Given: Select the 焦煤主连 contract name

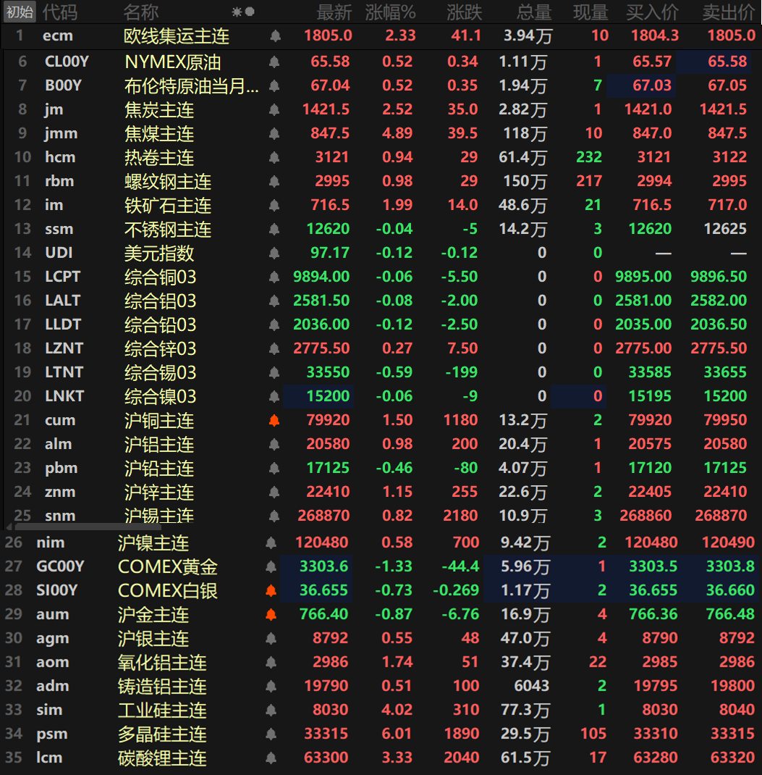Looking at the screenshot, I should (159, 134).
